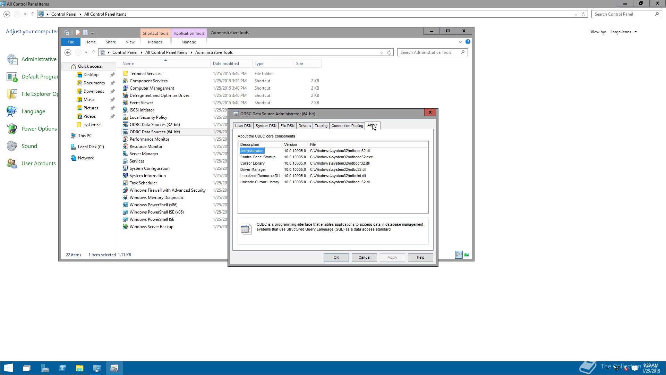Switch to File DSN tab
The height and width of the screenshot is (375, 666).
click(287, 126)
